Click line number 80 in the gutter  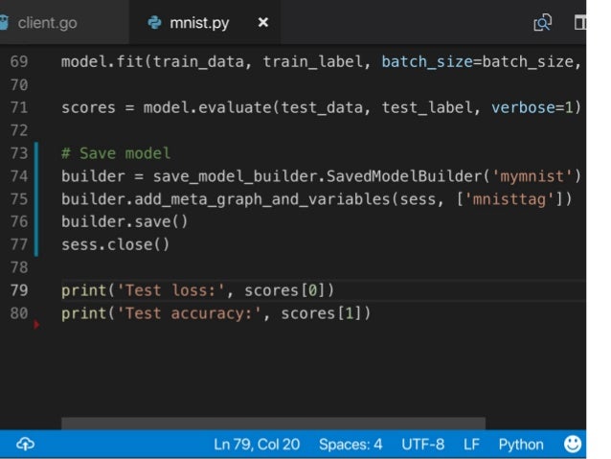pyautogui.click(x=19, y=313)
